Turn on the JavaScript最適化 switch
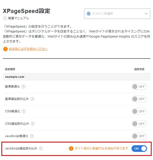Screen dimensions: 153x160 (139, 136)
